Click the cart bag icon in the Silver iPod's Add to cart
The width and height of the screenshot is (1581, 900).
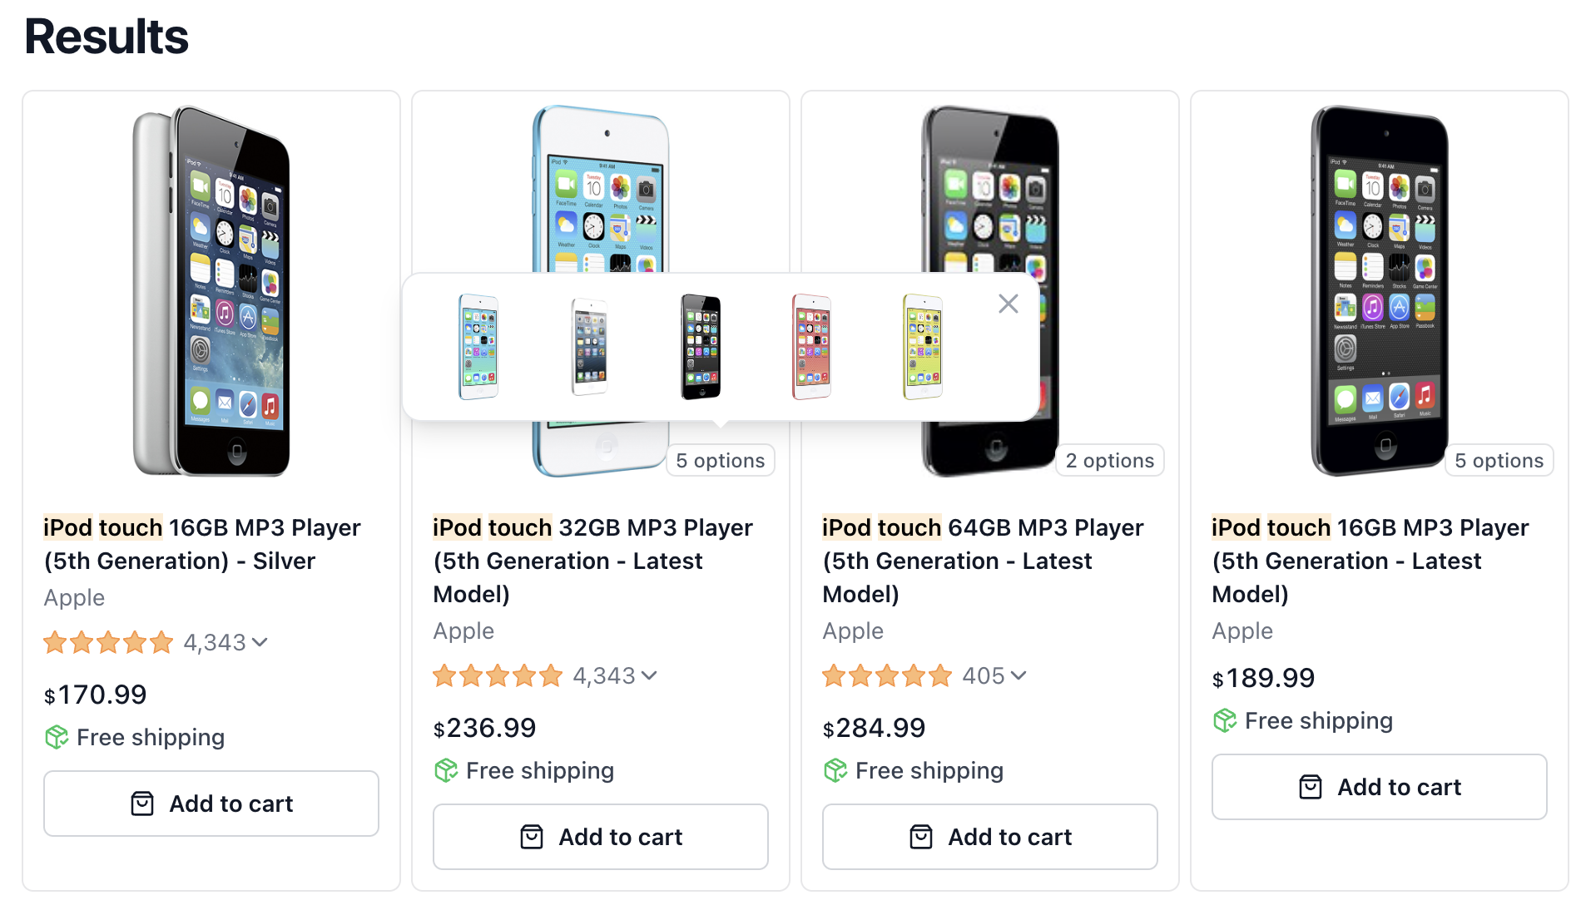(x=141, y=804)
